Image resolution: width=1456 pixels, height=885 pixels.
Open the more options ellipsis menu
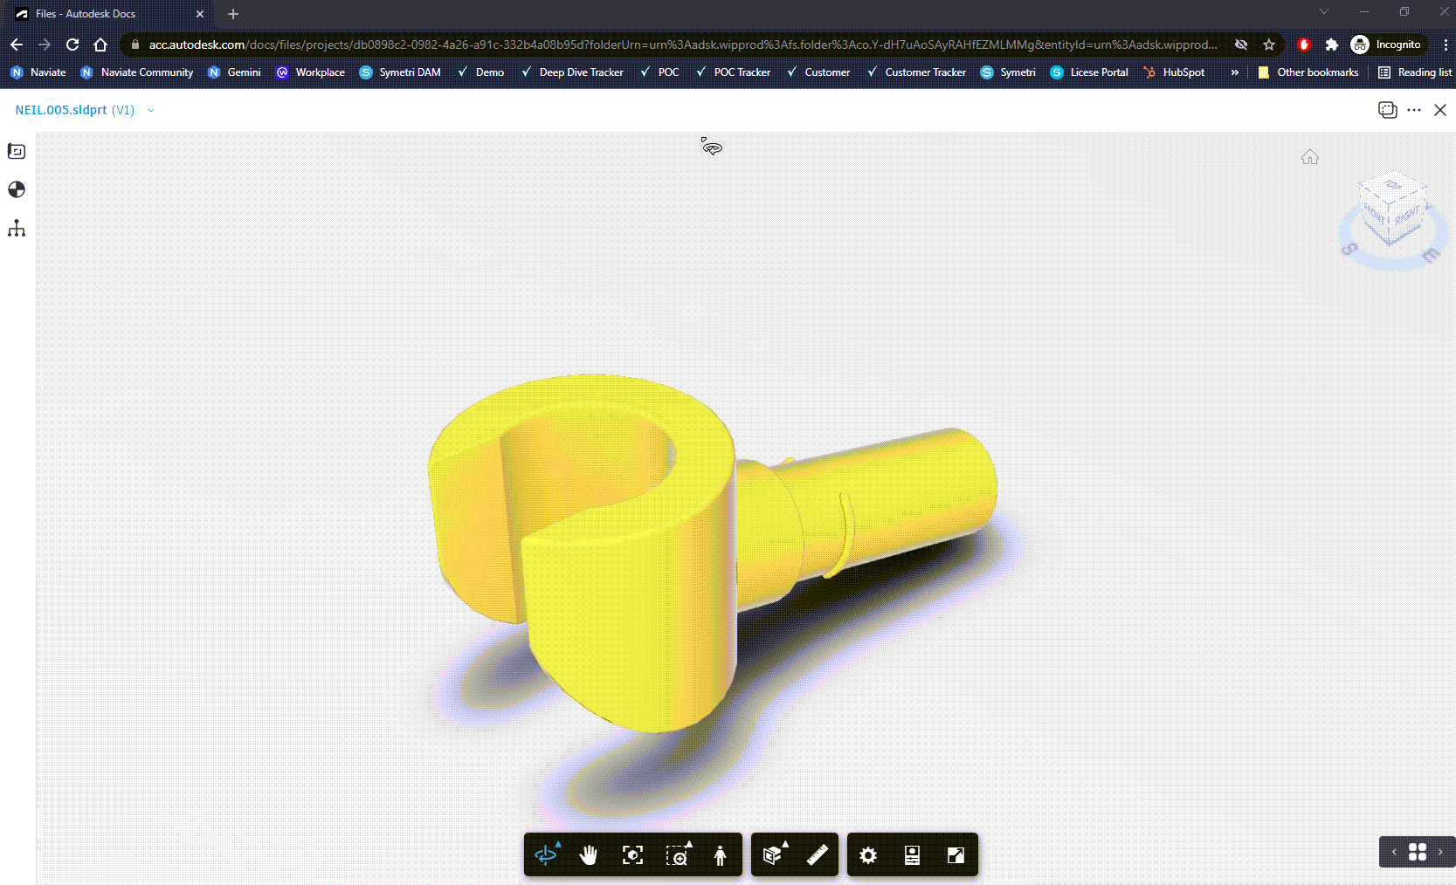click(1415, 110)
